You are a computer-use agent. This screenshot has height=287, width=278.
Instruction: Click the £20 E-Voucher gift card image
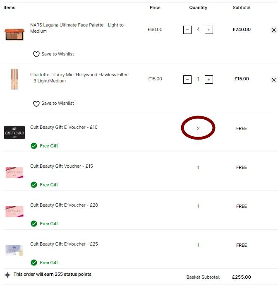point(14,211)
